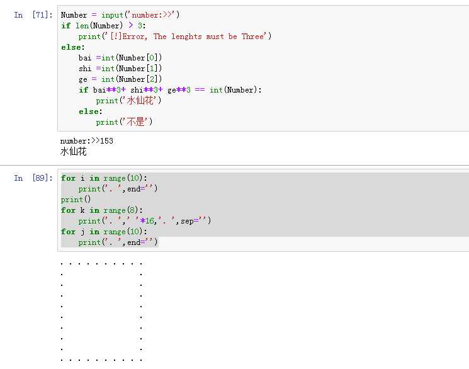Click line 'if len(Number) > 3:'
The width and height of the screenshot is (469, 369).
click(x=103, y=26)
